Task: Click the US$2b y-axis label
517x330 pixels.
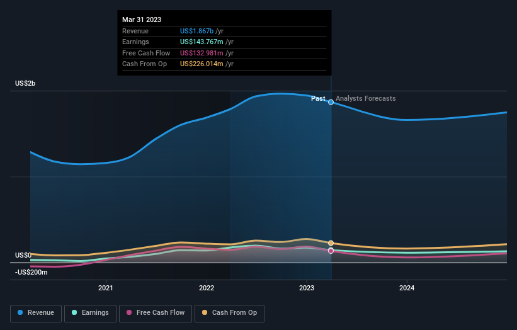Action: (25, 83)
